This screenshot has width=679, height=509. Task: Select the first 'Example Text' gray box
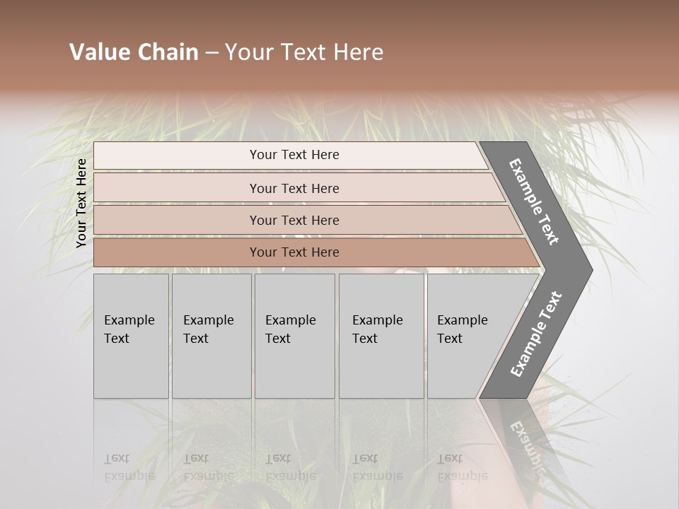(131, 336)
